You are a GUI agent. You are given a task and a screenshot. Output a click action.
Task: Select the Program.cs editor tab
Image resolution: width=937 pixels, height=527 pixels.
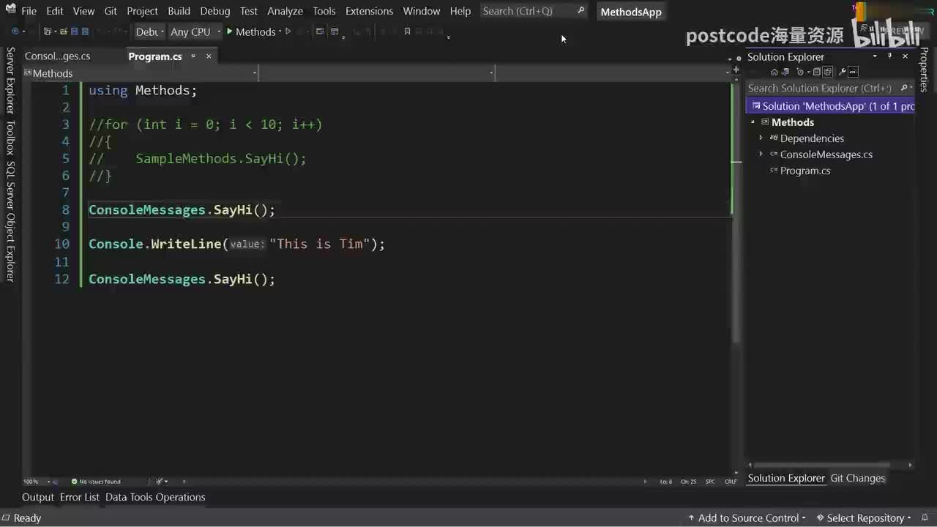pos(155,56)
